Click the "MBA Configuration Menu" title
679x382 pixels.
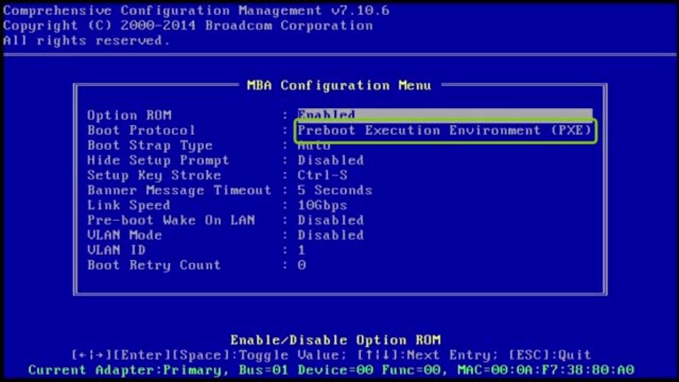coord(339,85)
